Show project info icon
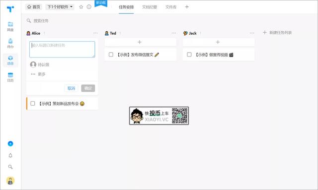The height and width of the screenshot is (190, 318). tap(89, 7)
